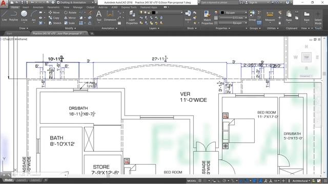
Task: Click Select Mode touch button
Action: (318, 17)
